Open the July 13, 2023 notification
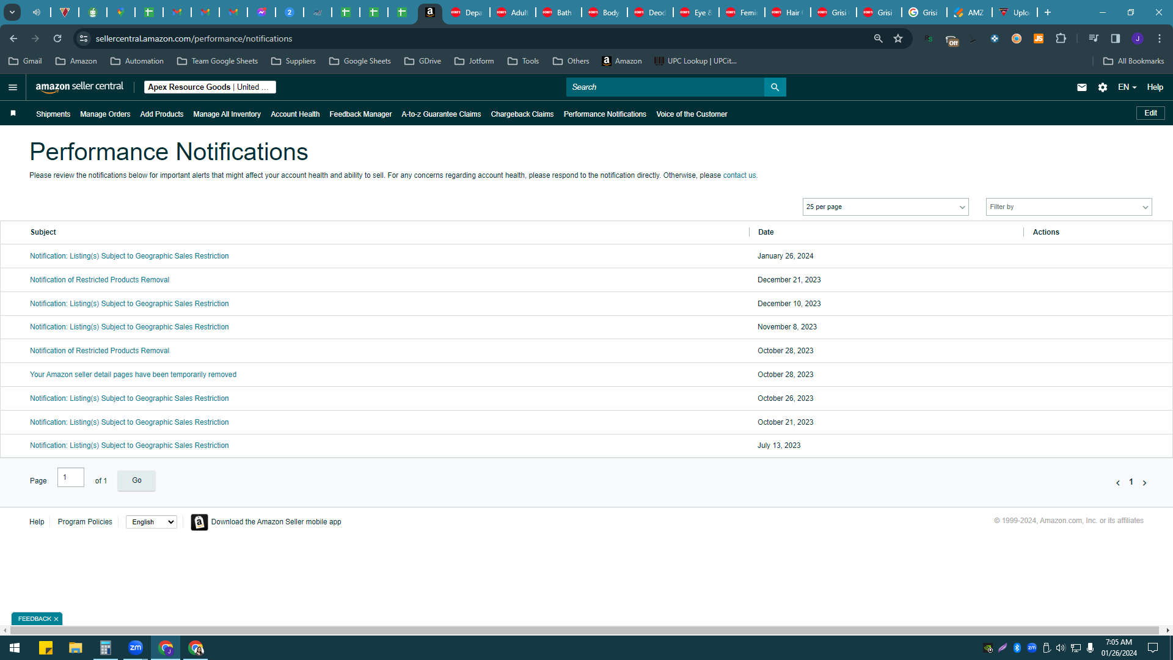Screen dimensions: 1173x660 pyautogui.click(x=130, y=446)
